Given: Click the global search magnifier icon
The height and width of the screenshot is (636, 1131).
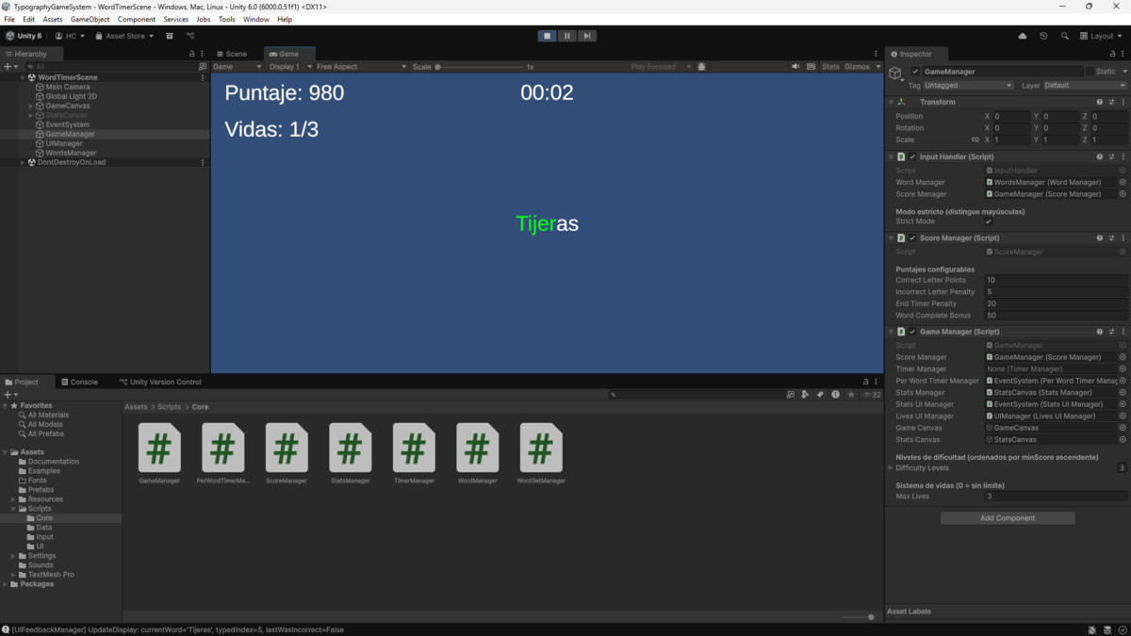Looking at the screenshot, I should click(1065, 36).
